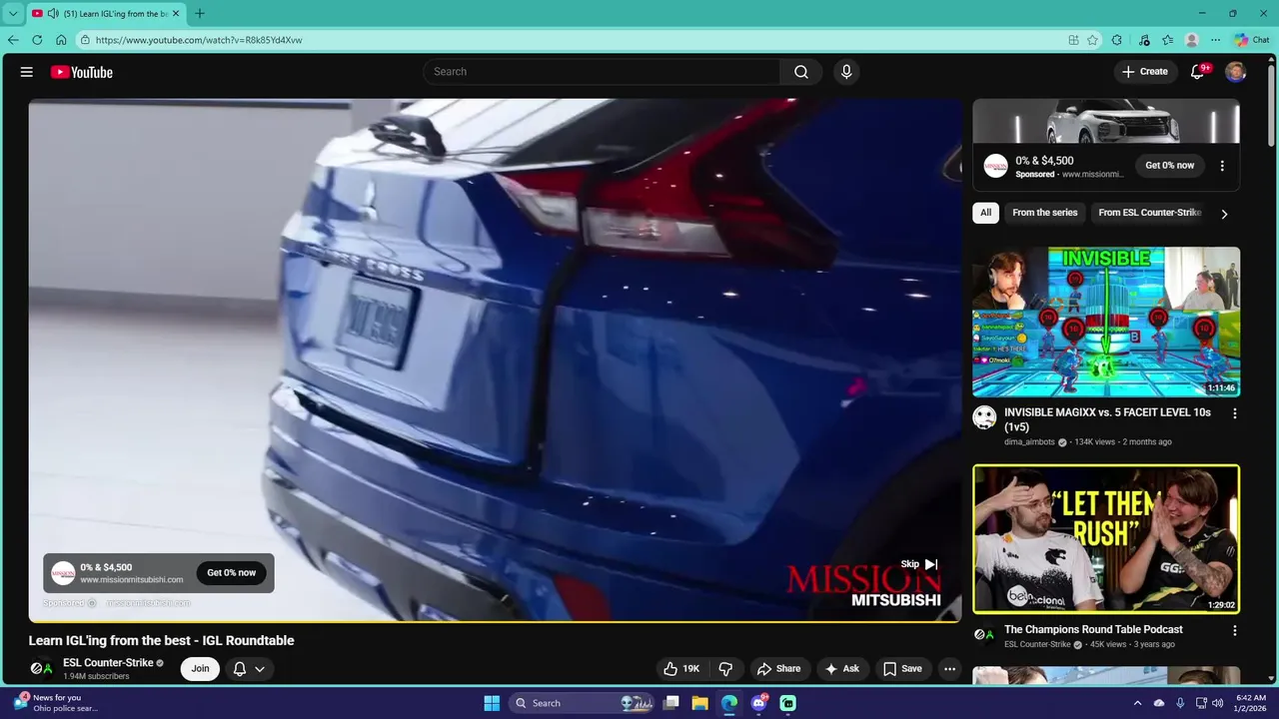Open browser extensions puzzle icon
The height and width of the screenshot is (719, 1279).
[1117, 40]
